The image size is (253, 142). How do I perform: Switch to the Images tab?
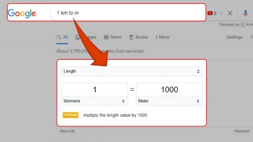click(86, 37)
